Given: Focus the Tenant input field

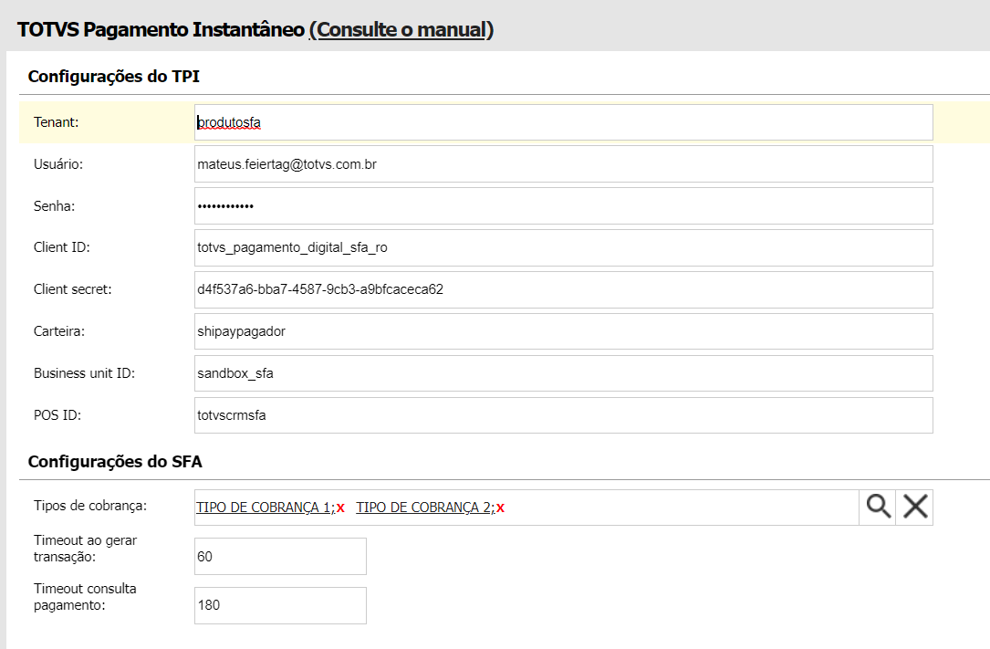Looking at the screenshot, I should 563,122.
